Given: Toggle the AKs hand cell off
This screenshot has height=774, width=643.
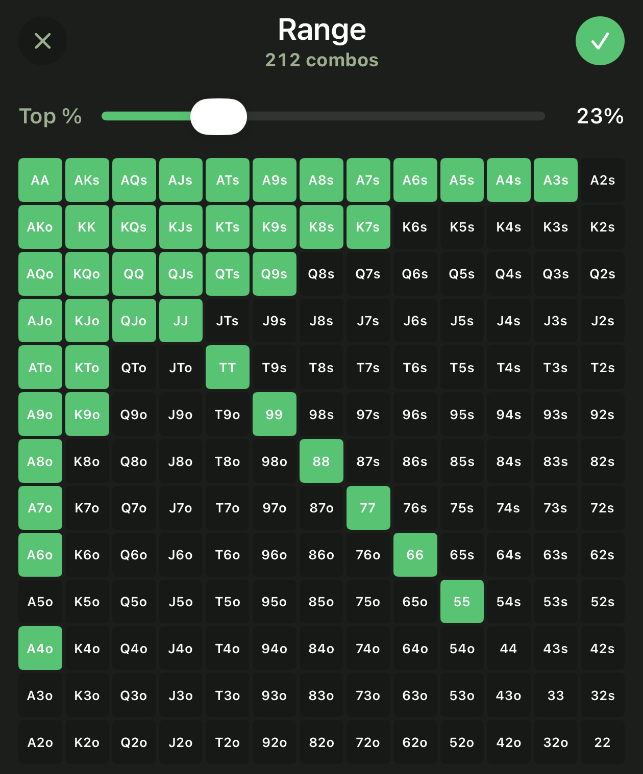Looking at the screenshot, I should [87, 180].
